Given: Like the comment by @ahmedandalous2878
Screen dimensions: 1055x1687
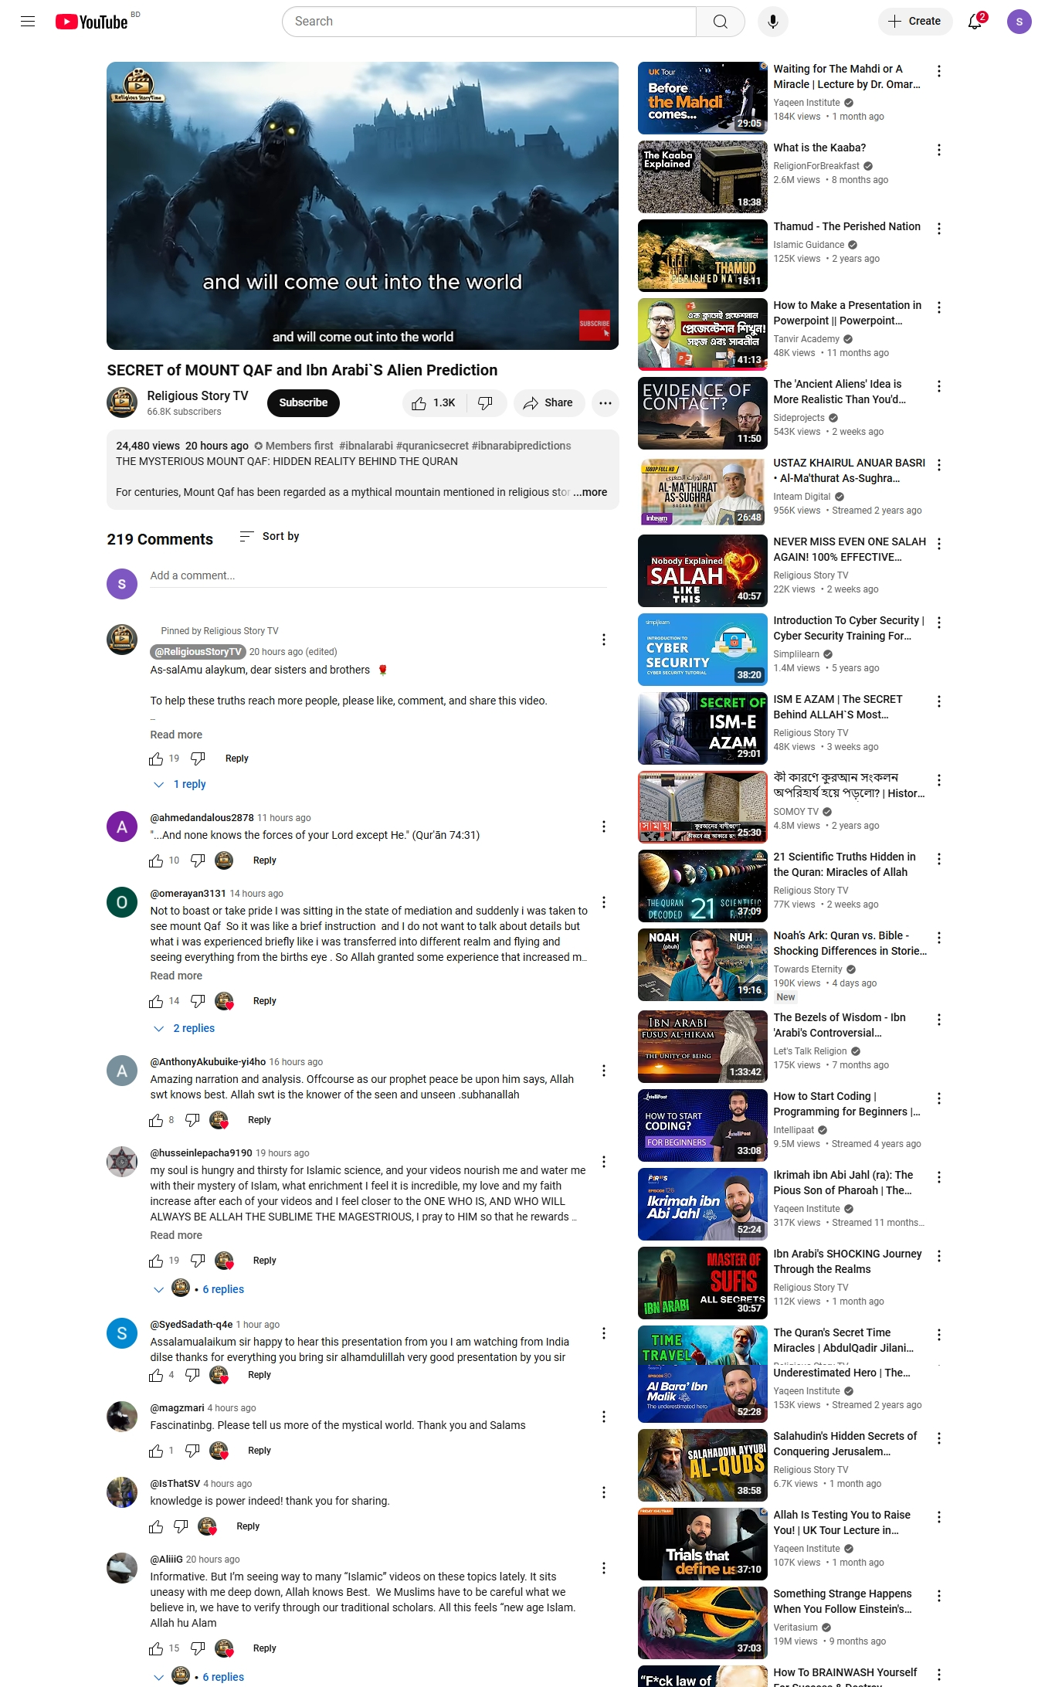Looking at the screenshot, I should coord(156,860).
